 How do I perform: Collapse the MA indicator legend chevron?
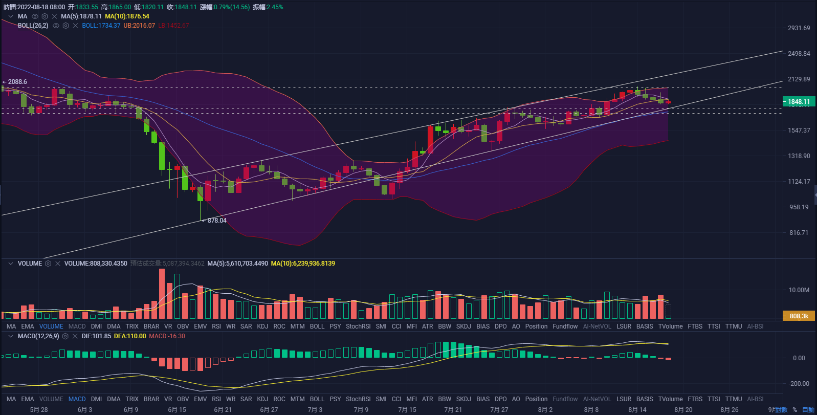pyautogui.click(x=10, y=16)
